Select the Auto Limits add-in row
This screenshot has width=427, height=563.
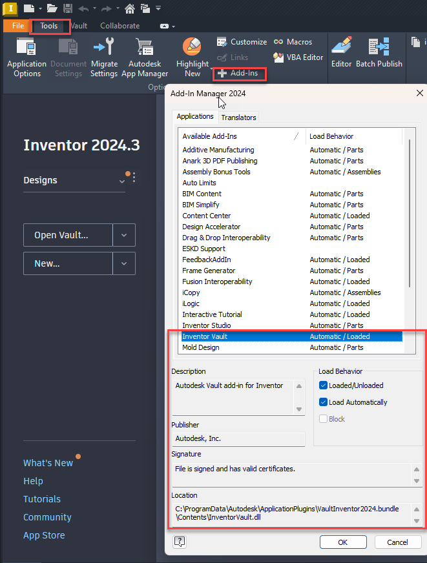291,183
